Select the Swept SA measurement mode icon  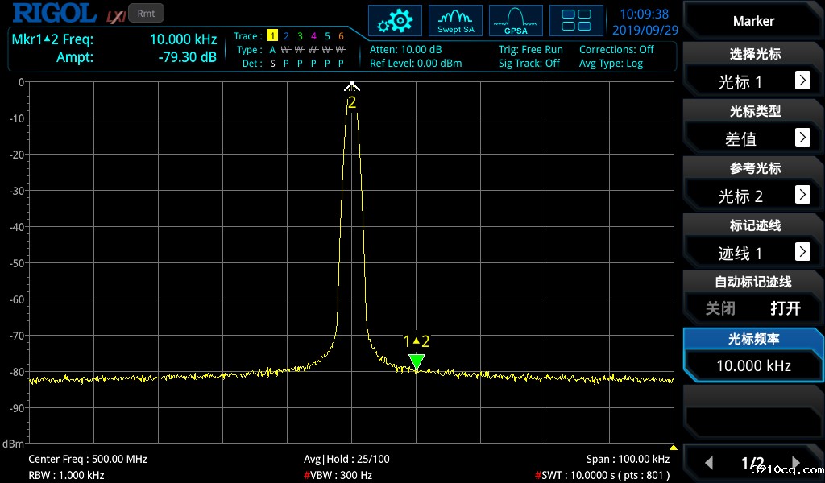pyautogui.click(x=455, y=21)
